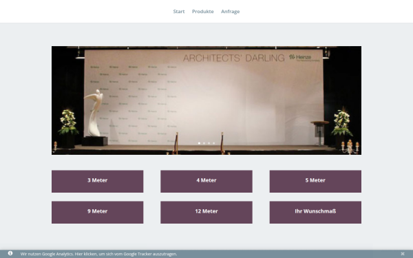413x258 pixels.
Task: Close the Google Analytics notice bar
Action: pyautogui.click(x=403, y=254)
